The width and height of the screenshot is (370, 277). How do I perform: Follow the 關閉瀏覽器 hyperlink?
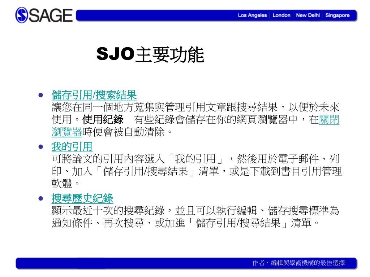329,119
